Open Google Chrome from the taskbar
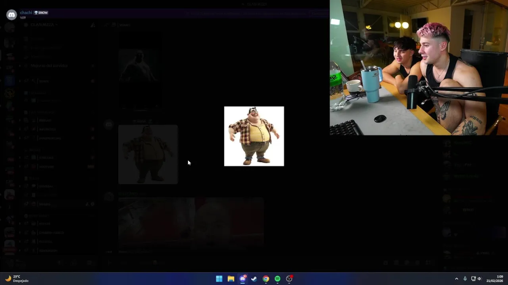The width and height of the screenshot is (508, 285). click(266, 279)
